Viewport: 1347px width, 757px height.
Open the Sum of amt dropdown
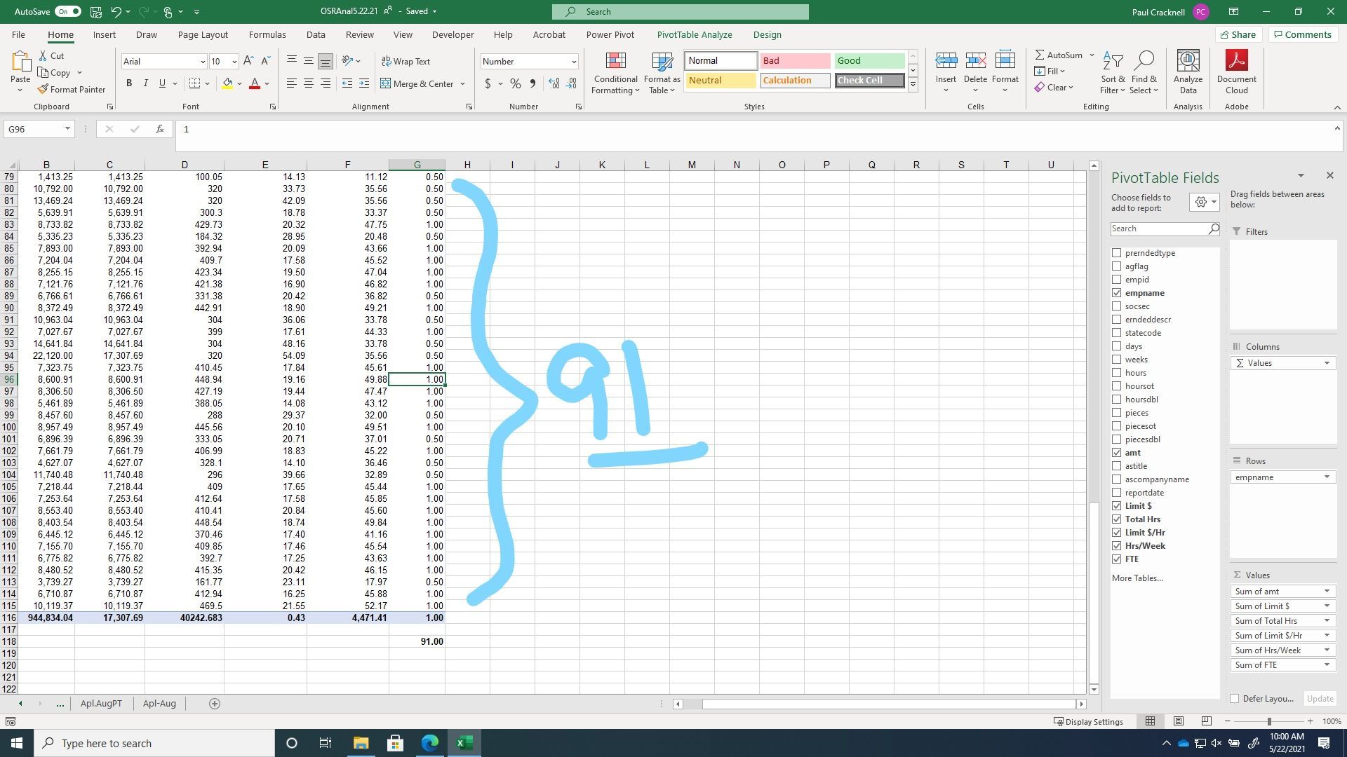(1326, 592)
